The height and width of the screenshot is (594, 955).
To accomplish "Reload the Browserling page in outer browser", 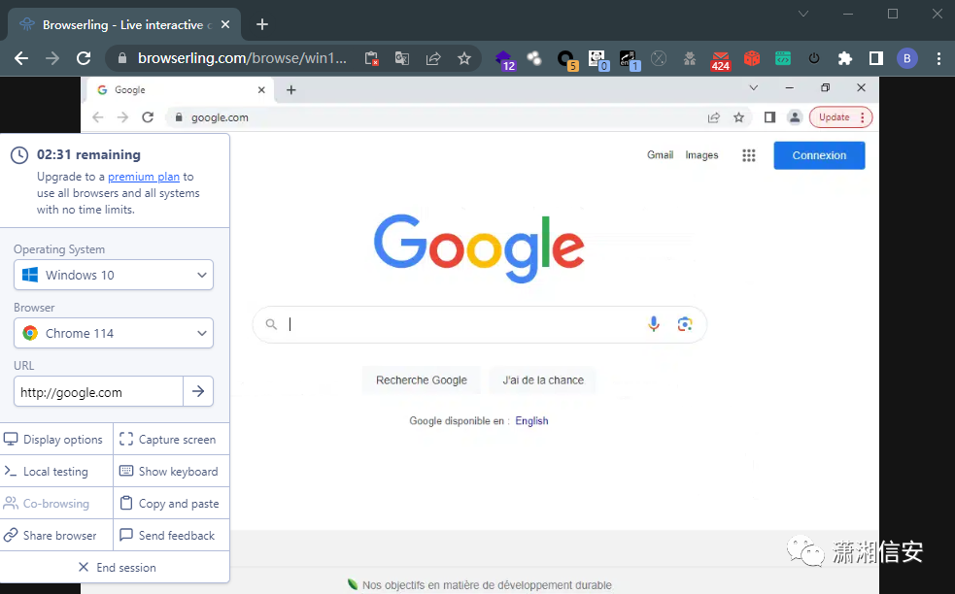I will click(84, 58).
